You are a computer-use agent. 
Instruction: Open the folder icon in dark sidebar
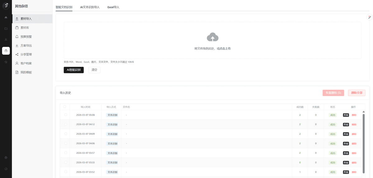tap(6, 29)
